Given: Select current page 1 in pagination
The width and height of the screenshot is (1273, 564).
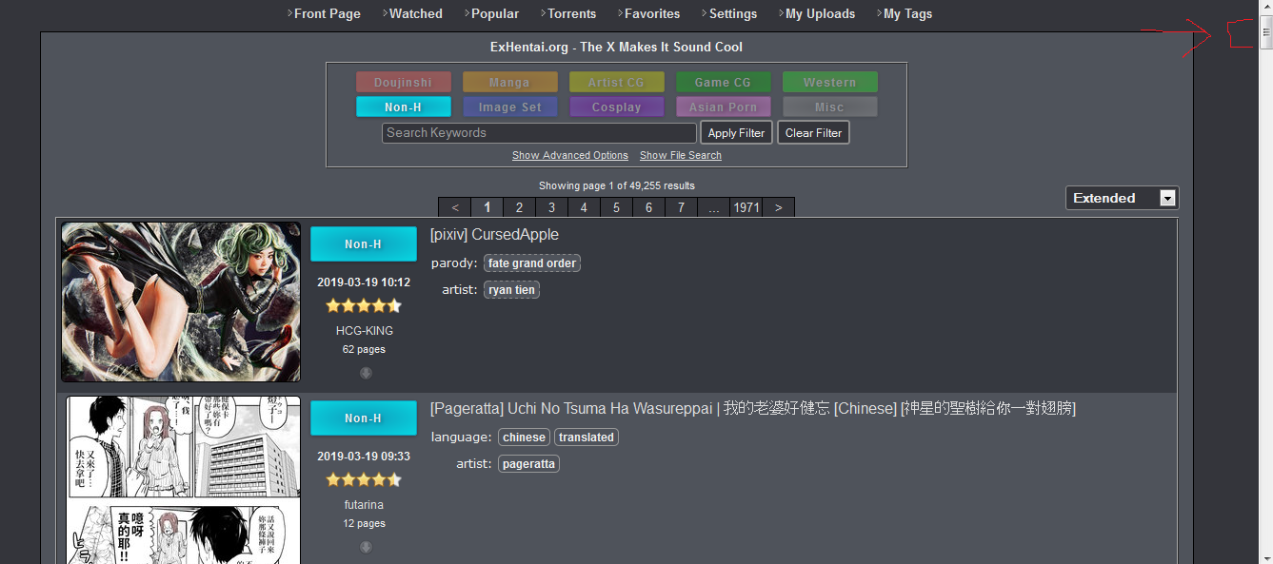Looking at the screenshot, I should click(487, 207).
